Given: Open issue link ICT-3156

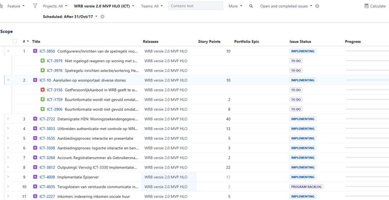Looking at the screenshot, I should point(55,90).
